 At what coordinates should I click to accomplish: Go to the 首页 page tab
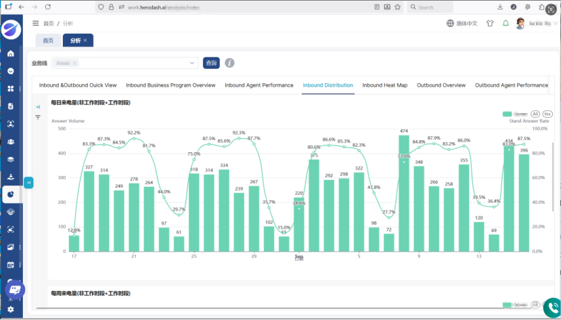point(48,41)
